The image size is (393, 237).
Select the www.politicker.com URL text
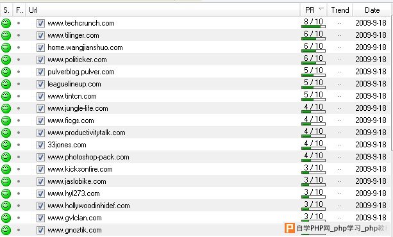click(77, 60)
